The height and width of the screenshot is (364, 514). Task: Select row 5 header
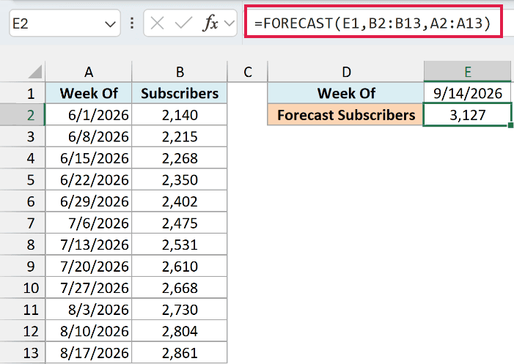coord(22,179)
